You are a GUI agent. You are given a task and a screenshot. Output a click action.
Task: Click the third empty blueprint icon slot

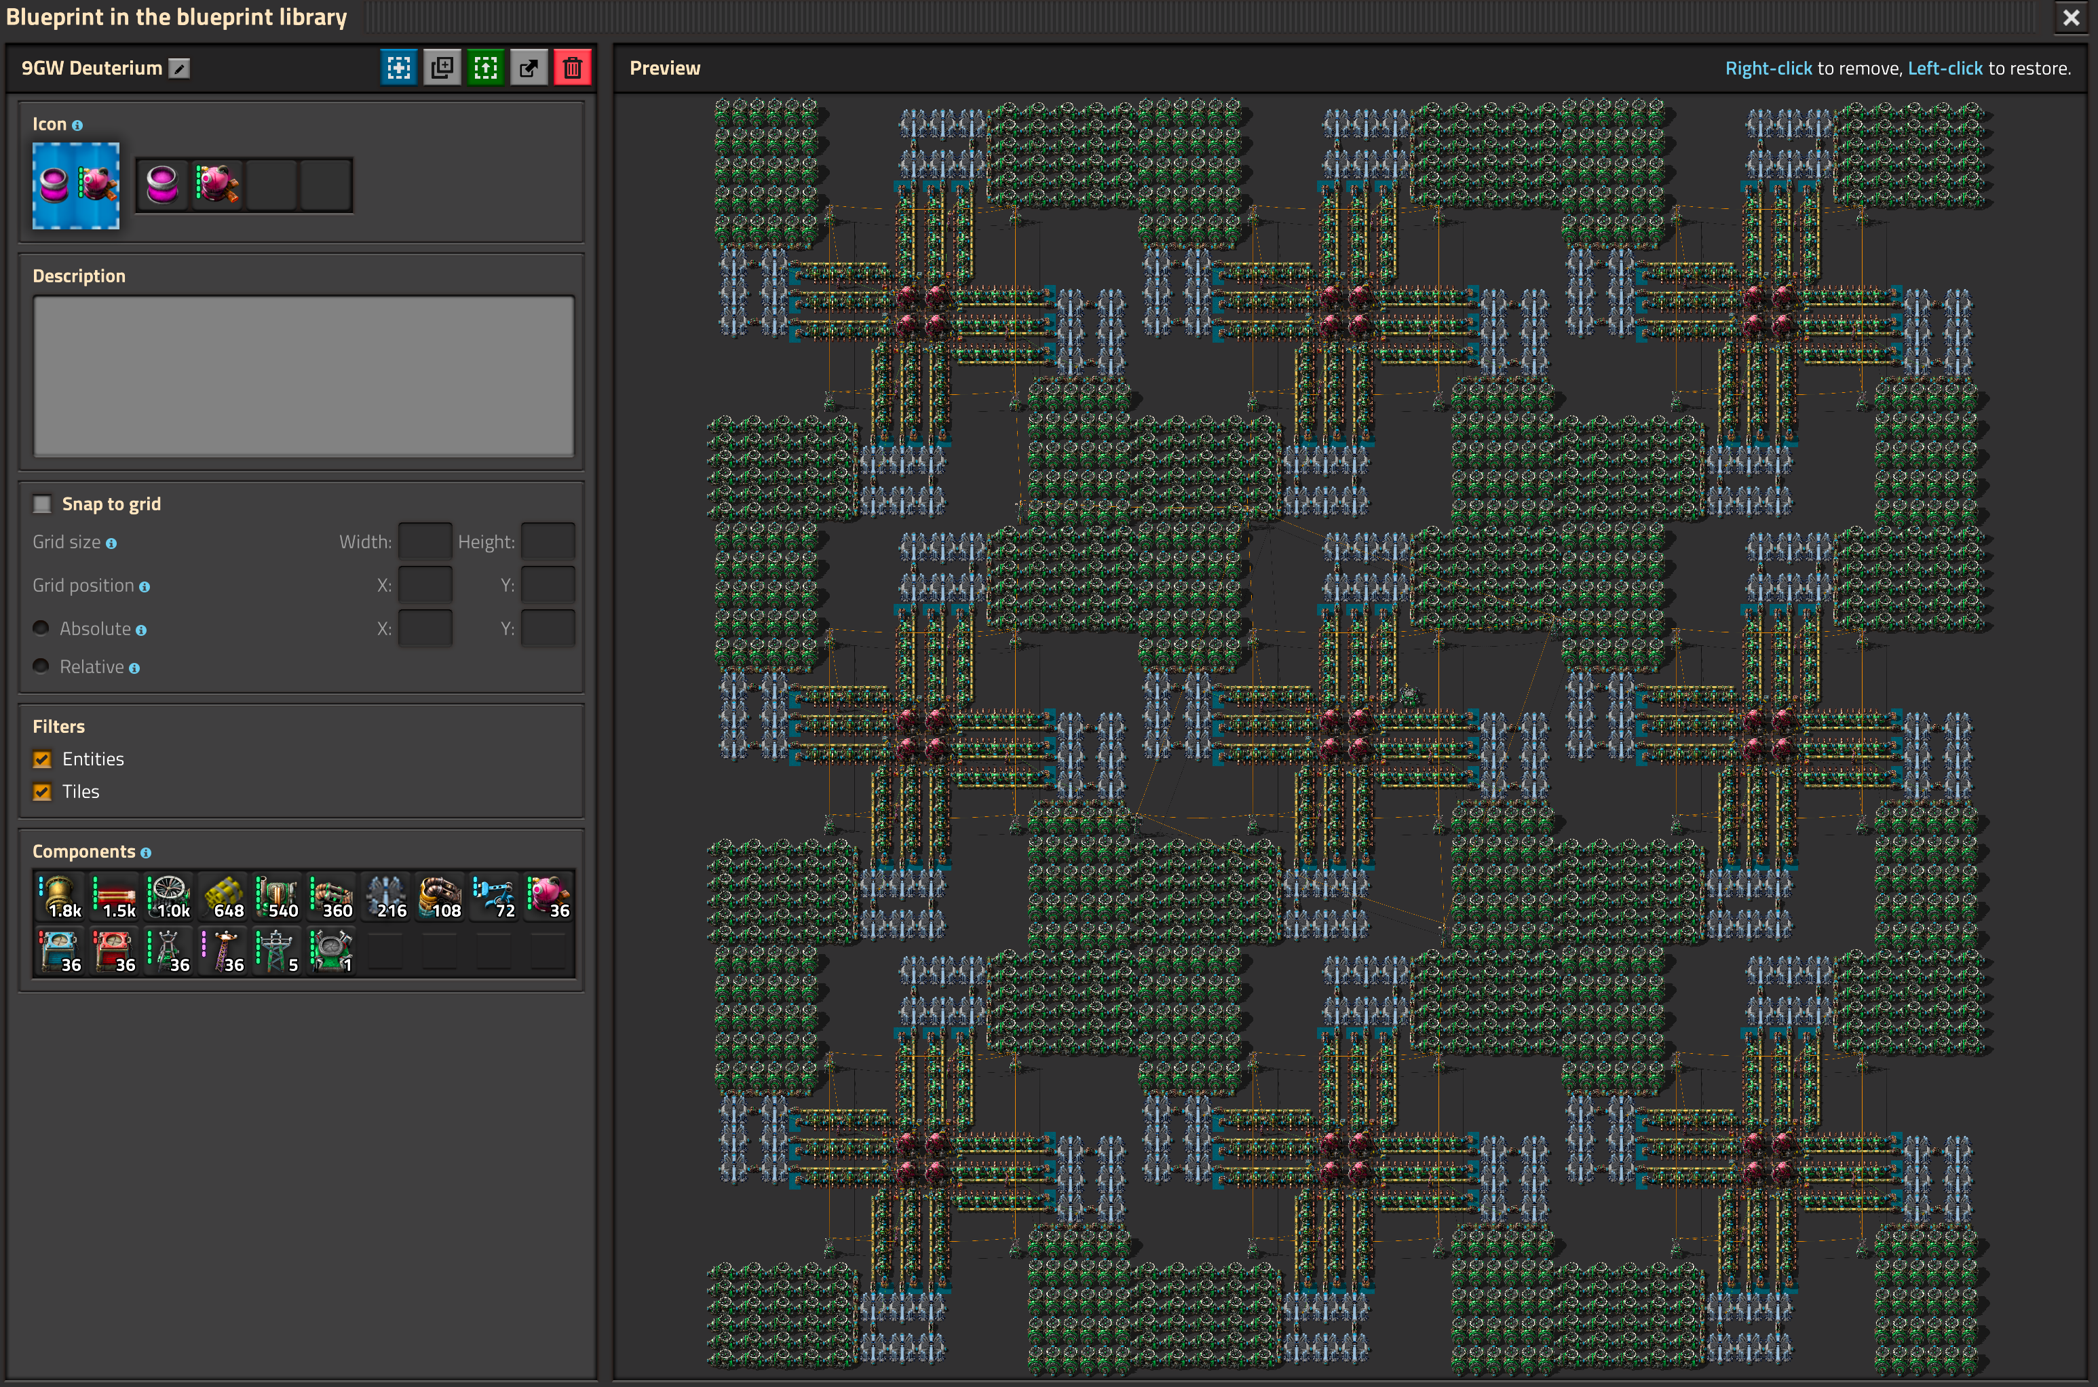[271, 185]
